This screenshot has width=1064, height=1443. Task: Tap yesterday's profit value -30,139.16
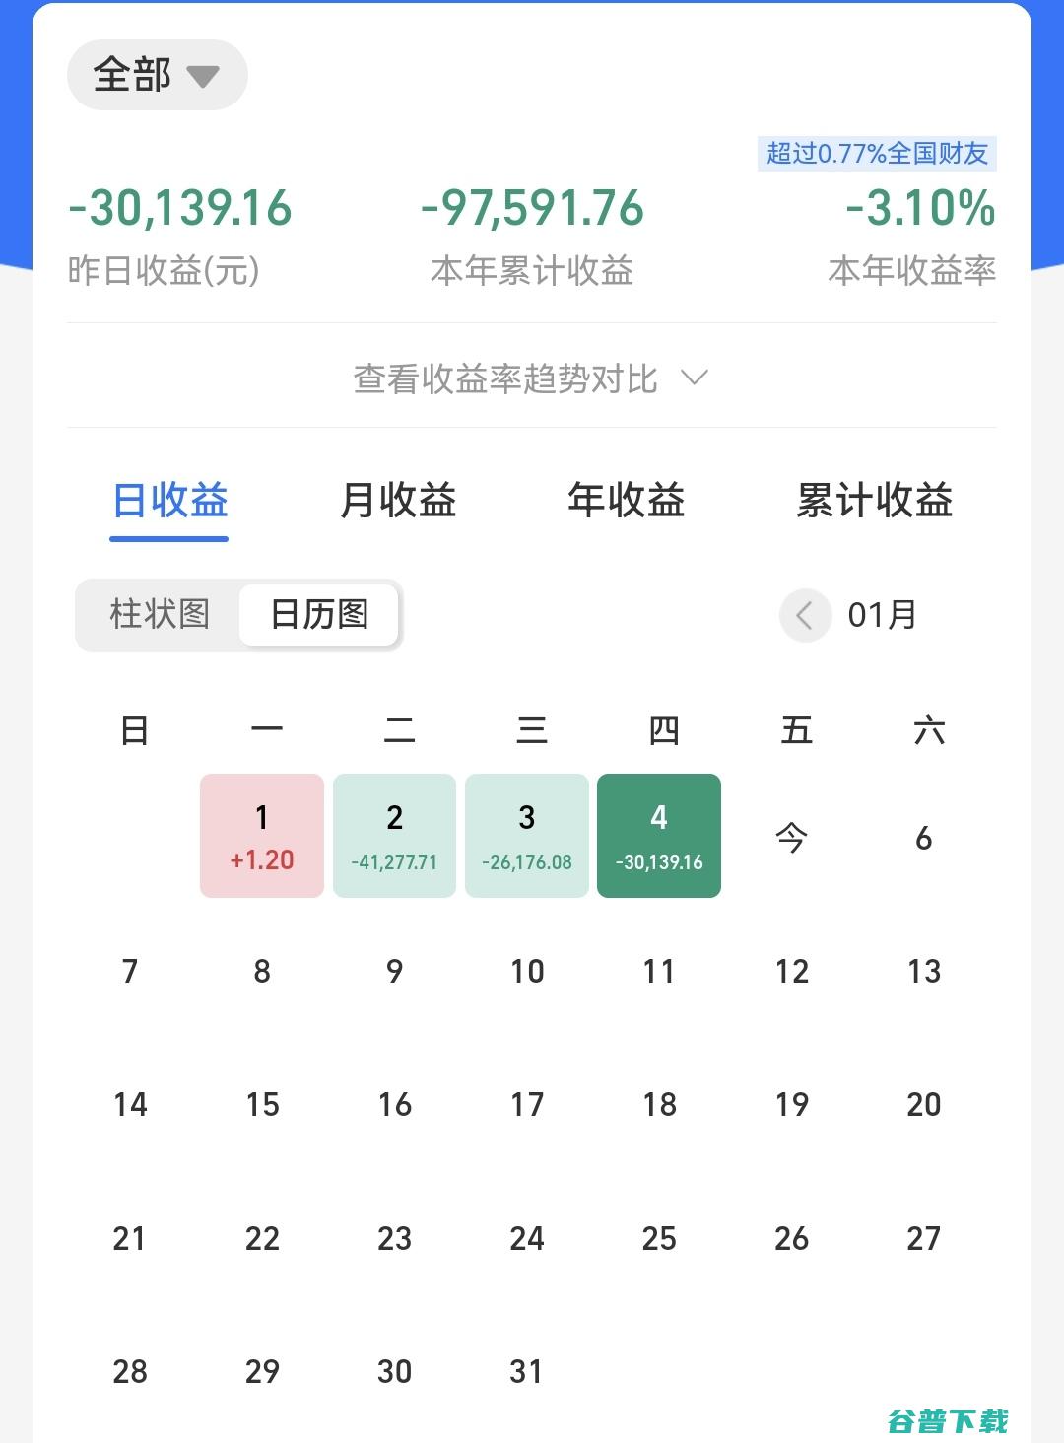coord(180,208)
